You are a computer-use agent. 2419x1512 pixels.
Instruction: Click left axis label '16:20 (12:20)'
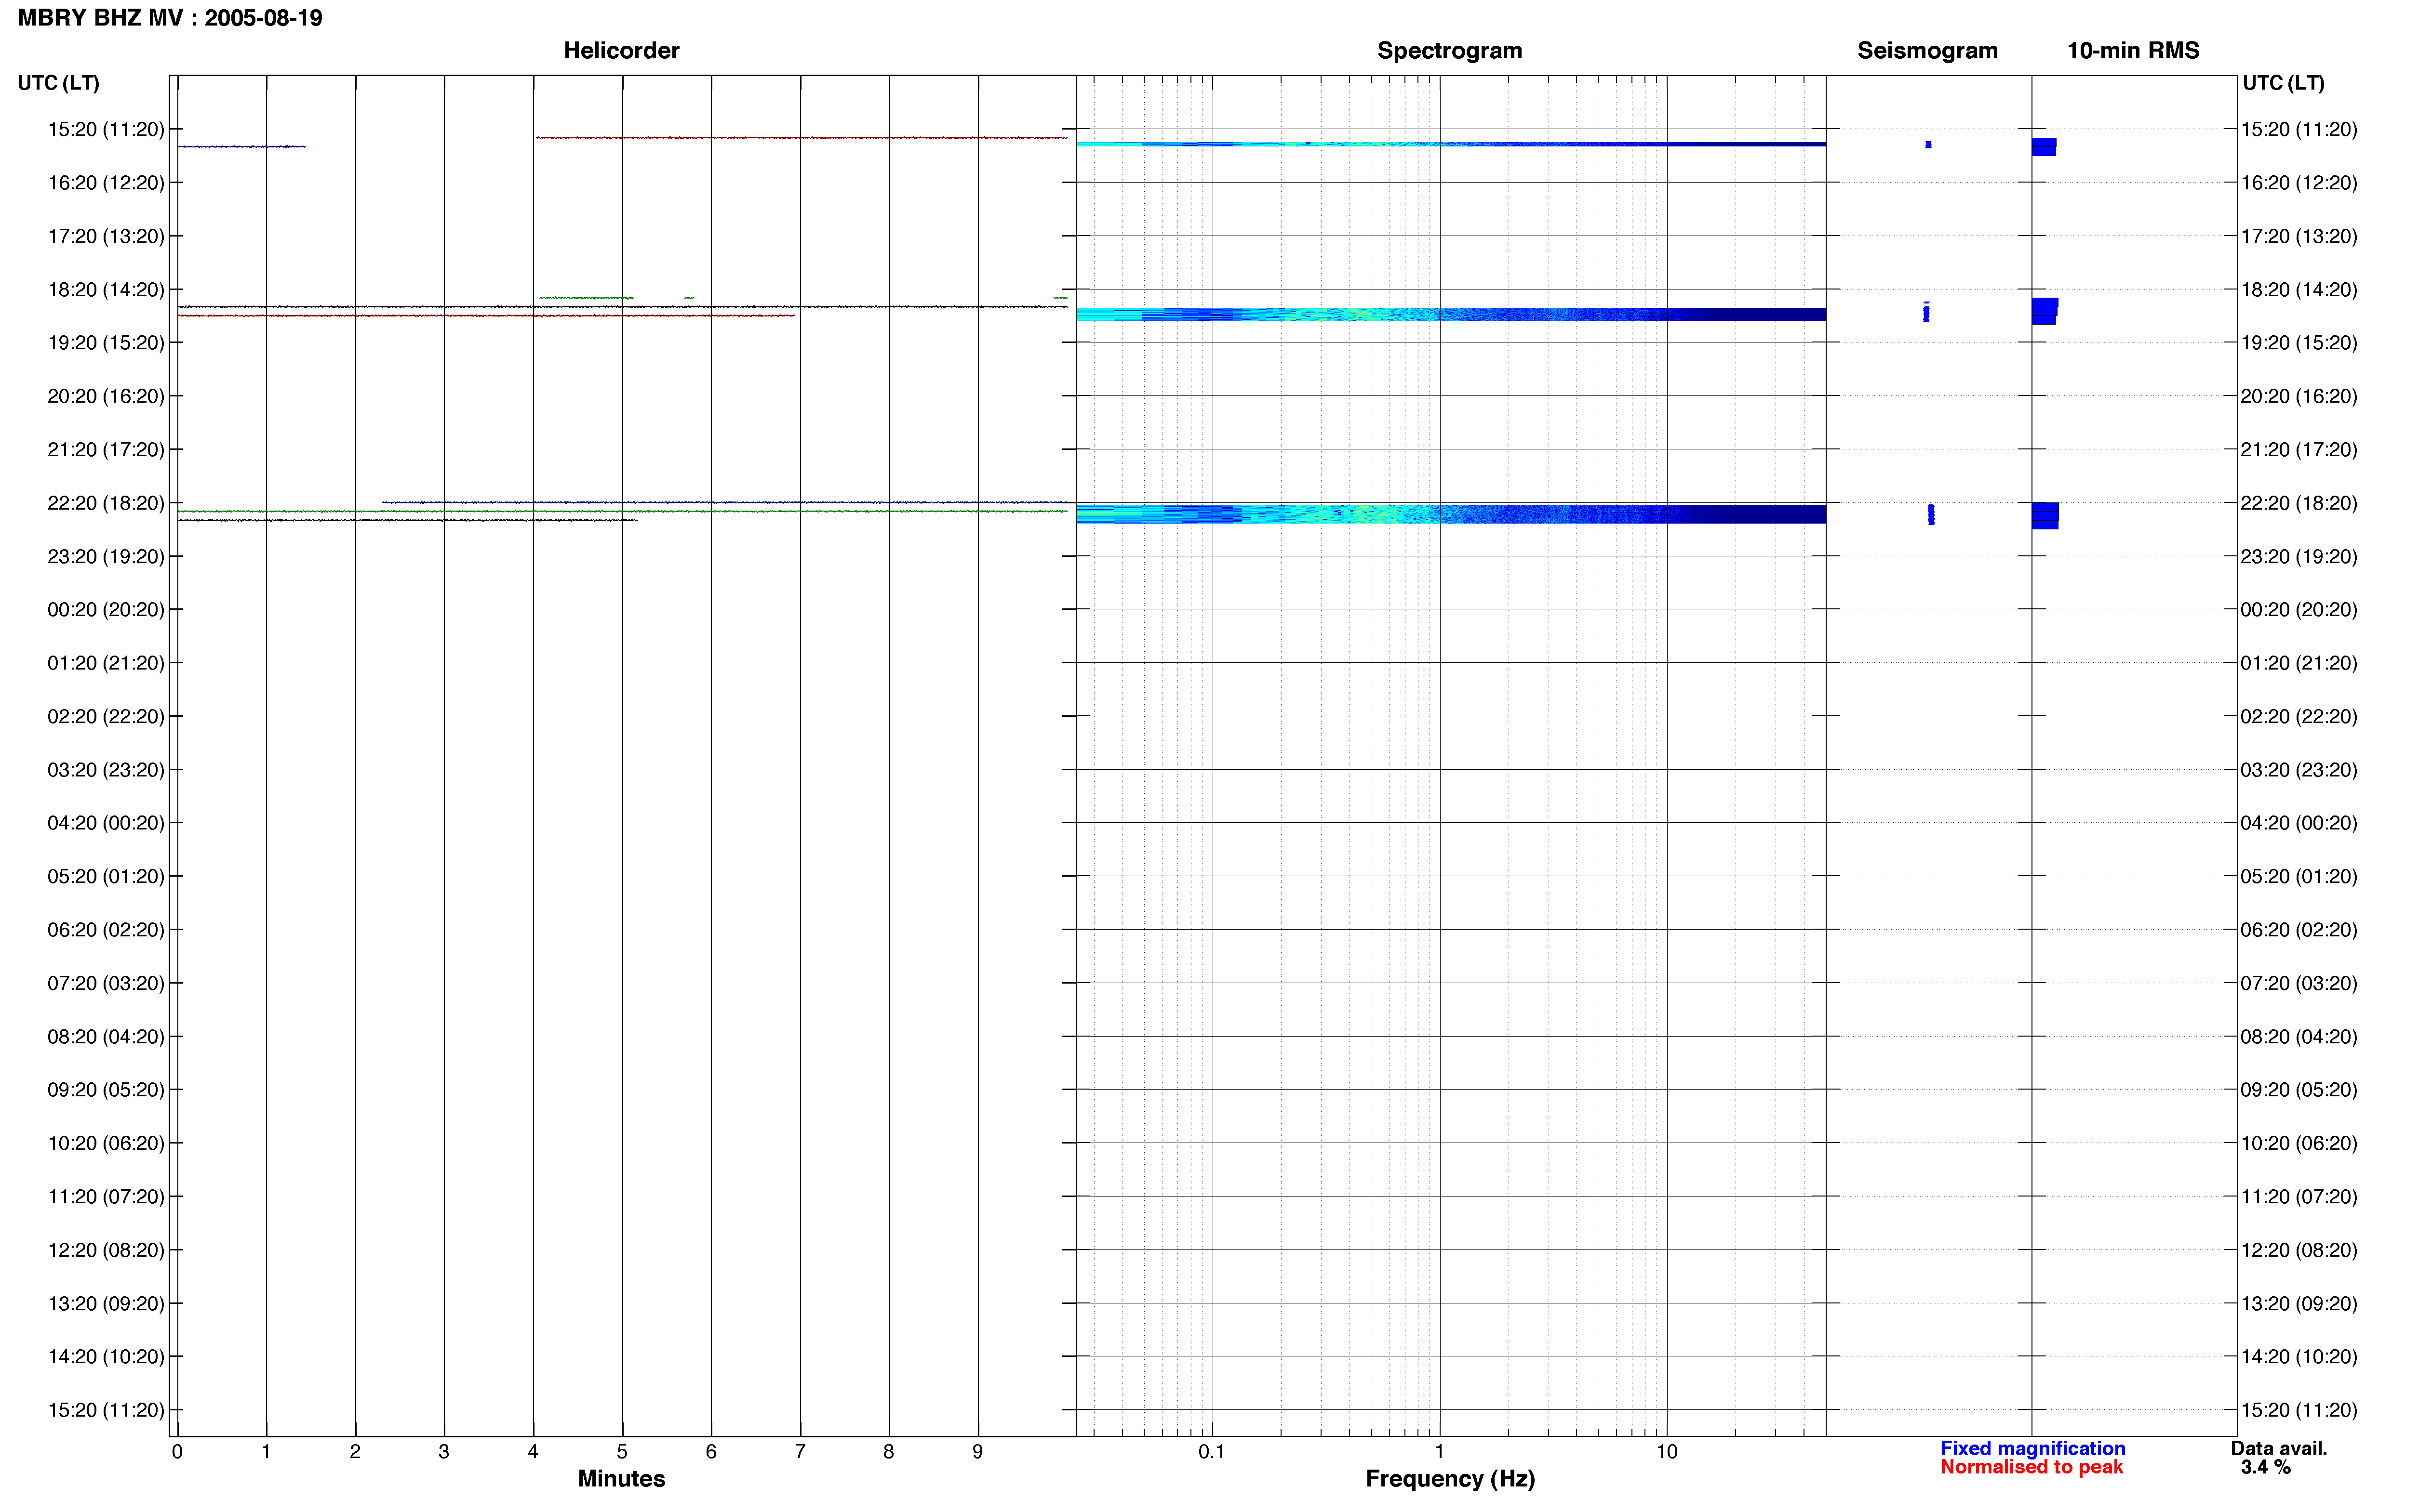pos(106,183)
